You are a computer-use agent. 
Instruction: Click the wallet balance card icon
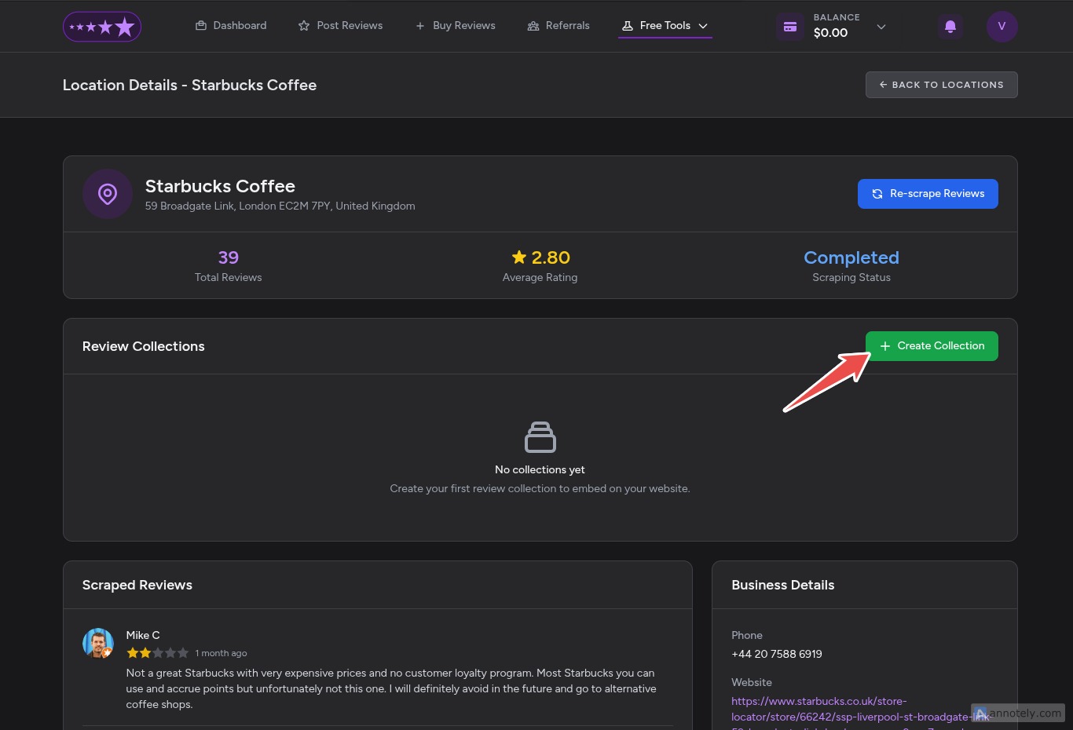[790, 27]
